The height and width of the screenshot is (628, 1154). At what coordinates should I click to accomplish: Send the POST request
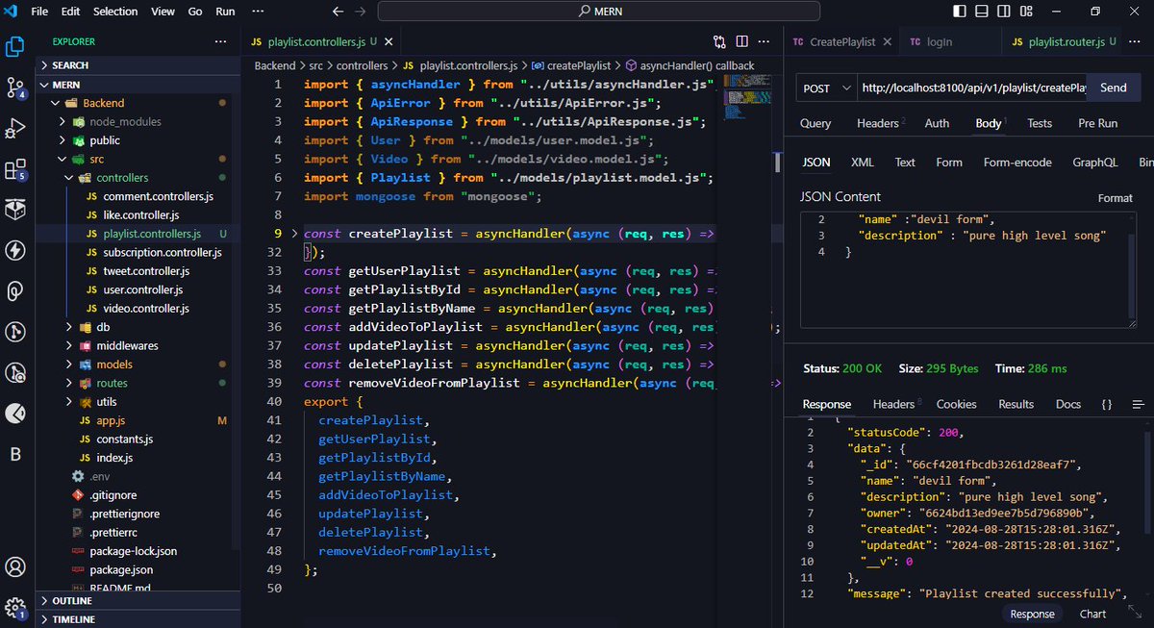[1114, 88]
